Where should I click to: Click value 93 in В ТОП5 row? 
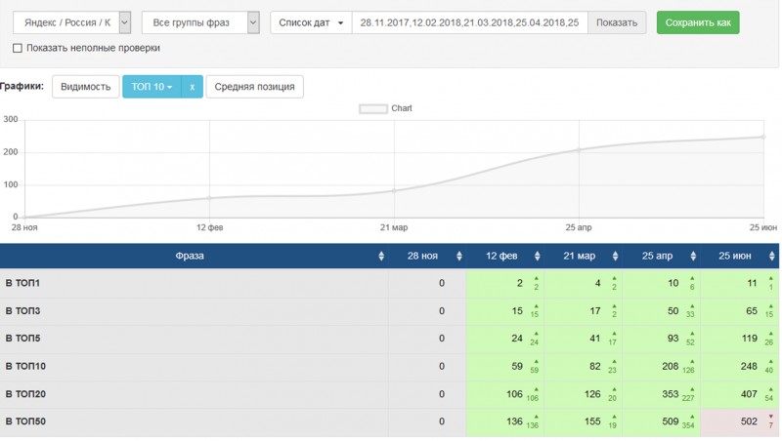click(673, 339)
